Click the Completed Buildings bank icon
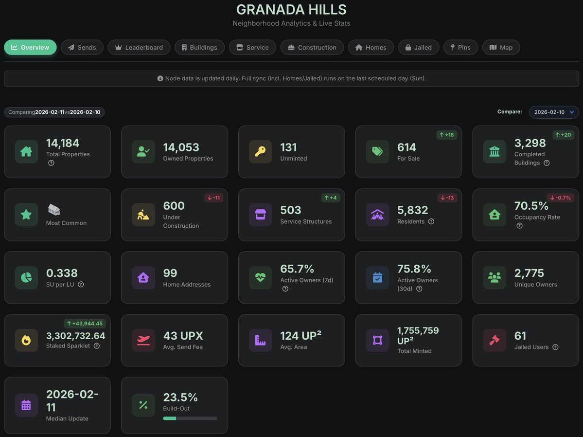Screen dimensions: 583x437 click(495, 151)
